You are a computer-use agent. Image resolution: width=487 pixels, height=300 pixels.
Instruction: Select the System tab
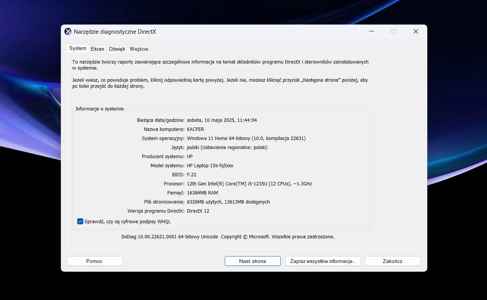tap(78, 48)
